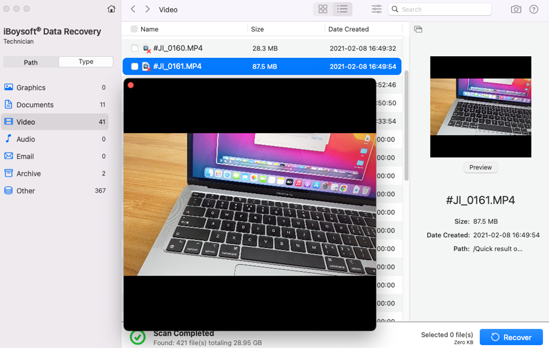Check the #JI_0161.MP4 file checkbox
This screenshot has height=348, width=549.
pyautogui.click(x=134, y=66)
